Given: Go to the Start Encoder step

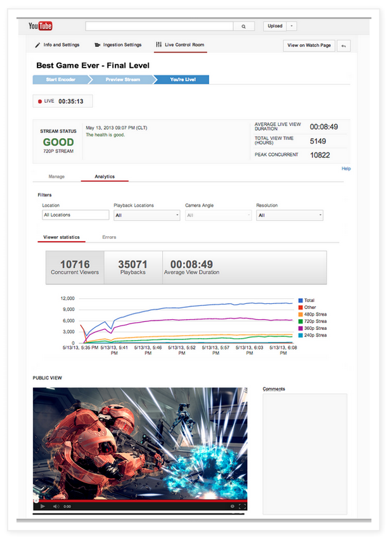Looking at the screenshot, I should click(x=61, y=79).
